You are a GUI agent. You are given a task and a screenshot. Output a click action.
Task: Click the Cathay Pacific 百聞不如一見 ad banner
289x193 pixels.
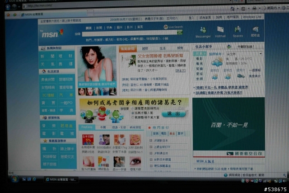tap(229, 127)
